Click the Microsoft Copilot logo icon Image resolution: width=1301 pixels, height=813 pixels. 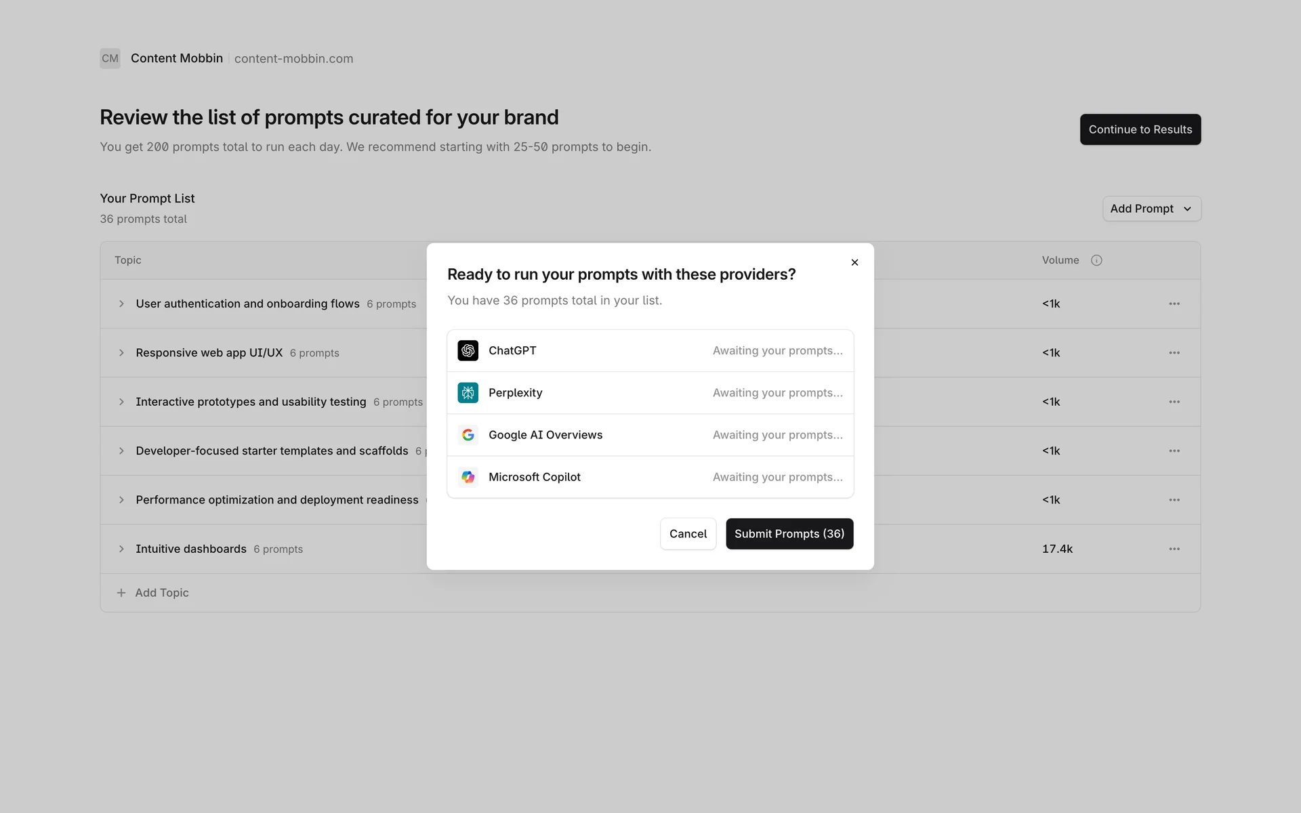click(468, 477)
